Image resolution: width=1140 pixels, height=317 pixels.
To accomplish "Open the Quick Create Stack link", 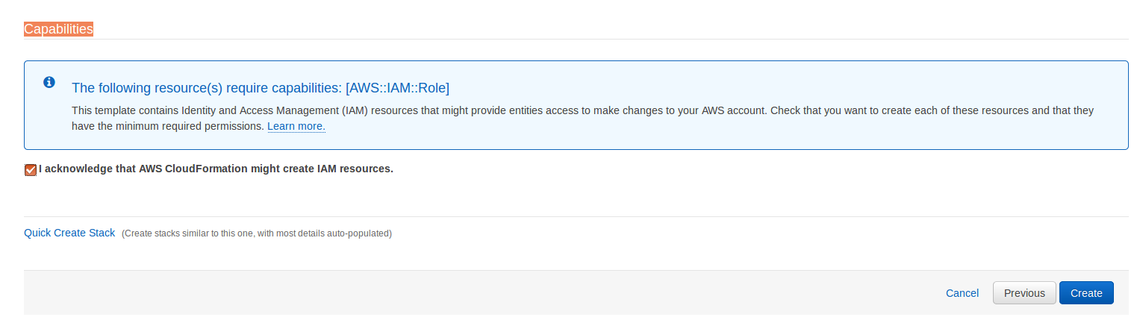I will tap(69, 233).
